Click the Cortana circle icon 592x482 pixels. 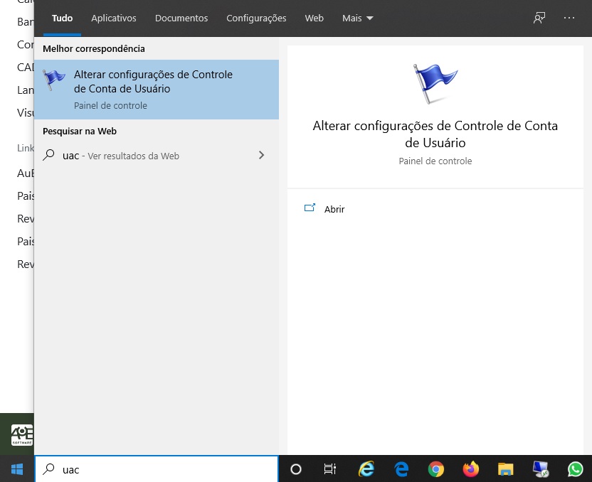click(x=296, y=469)
